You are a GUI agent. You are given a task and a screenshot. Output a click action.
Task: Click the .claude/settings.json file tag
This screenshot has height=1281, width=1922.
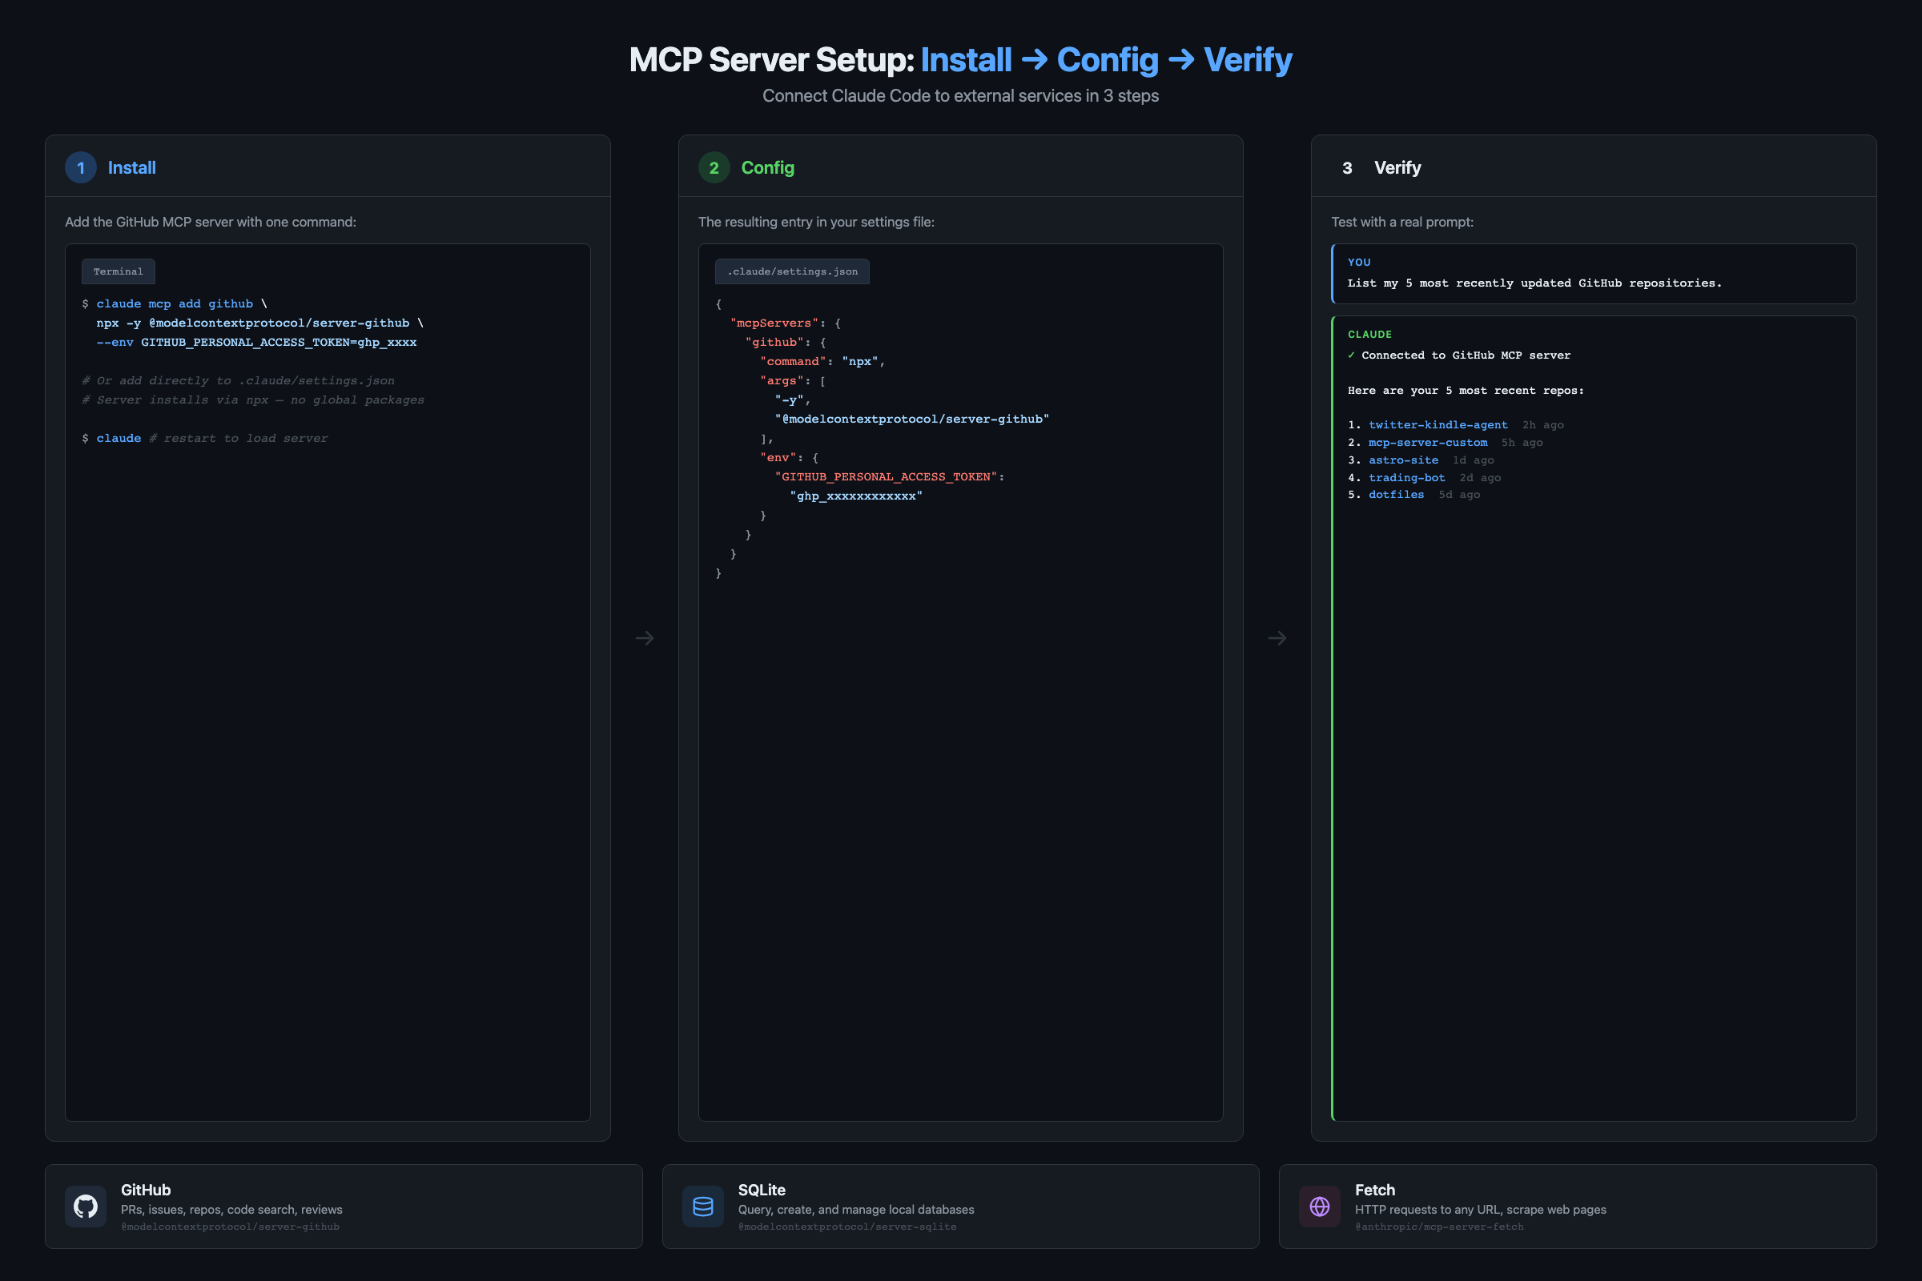tap(792, 271)
